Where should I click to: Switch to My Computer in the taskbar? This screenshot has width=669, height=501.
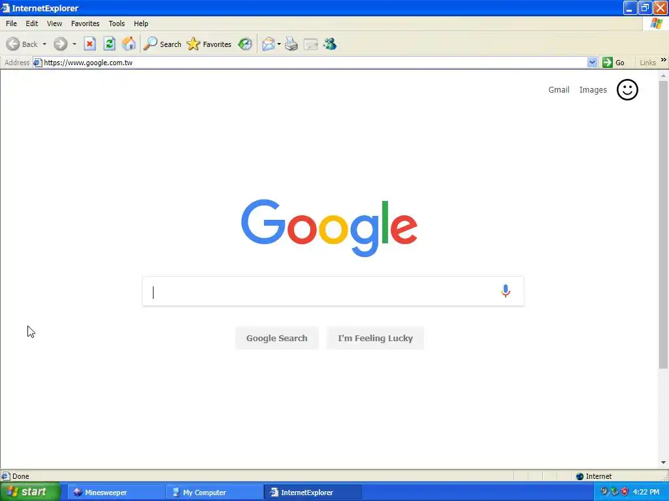point(214,493)
